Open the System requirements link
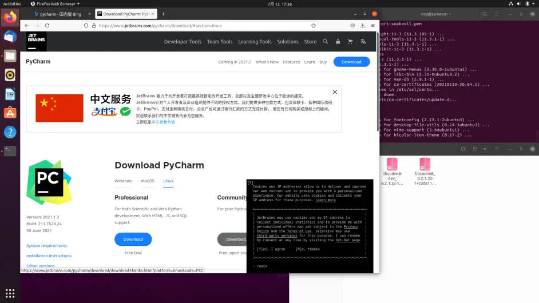 (47, 246)
